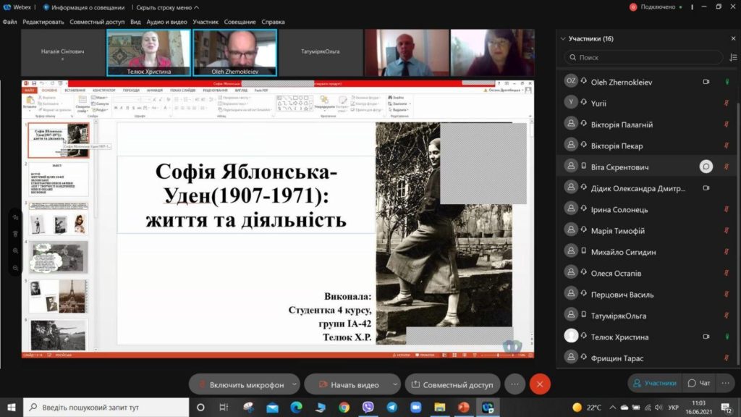Click the Zoom icon in the taskbar

[416, 407]
